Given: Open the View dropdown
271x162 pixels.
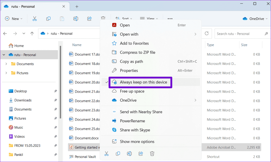Looking at the screenshot, I should pos(149,18).
